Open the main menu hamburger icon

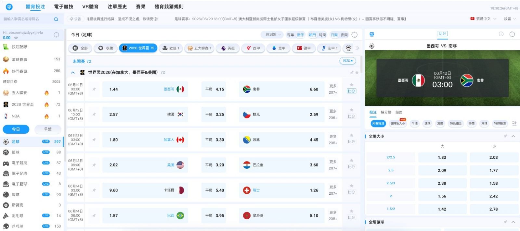(x=9, y=7)
